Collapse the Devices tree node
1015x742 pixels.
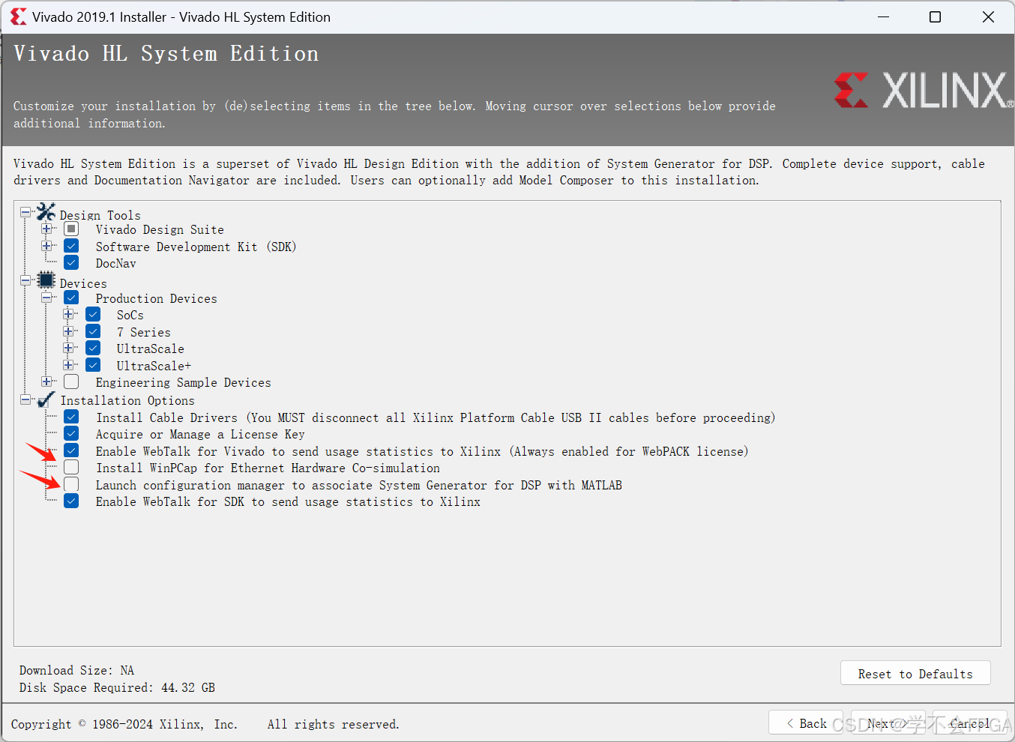coord(25,281)
